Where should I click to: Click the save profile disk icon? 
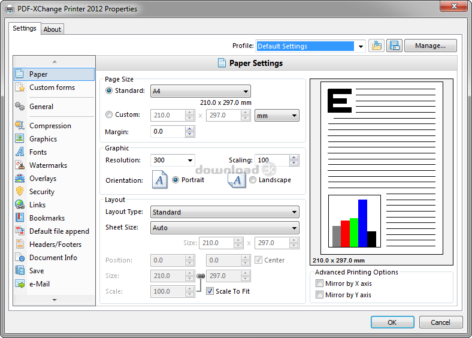pos(394,46)
